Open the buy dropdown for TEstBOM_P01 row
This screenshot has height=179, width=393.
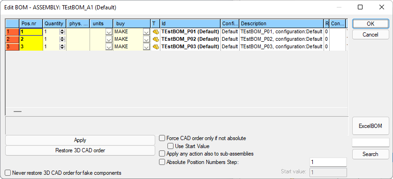146,32
